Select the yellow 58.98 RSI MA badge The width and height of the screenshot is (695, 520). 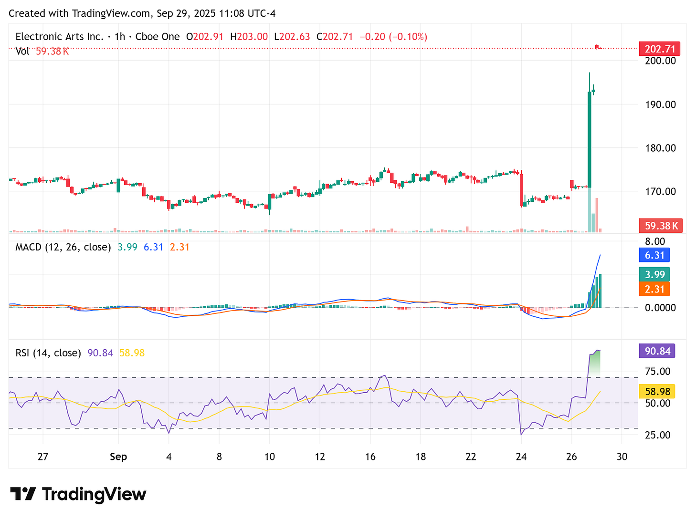click(657, 391)
